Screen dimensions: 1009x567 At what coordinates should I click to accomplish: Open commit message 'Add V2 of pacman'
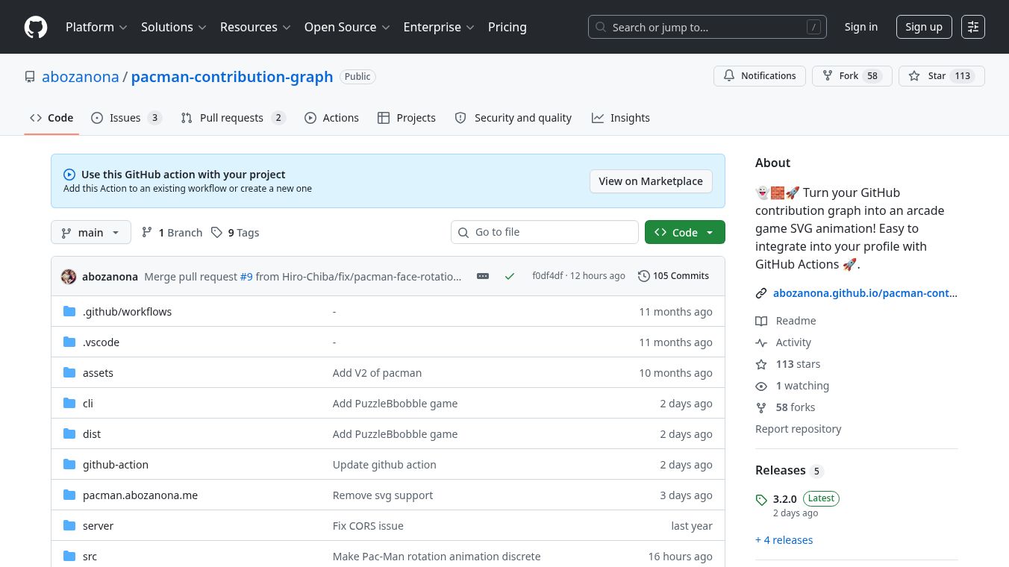click(x=377, y=373)
